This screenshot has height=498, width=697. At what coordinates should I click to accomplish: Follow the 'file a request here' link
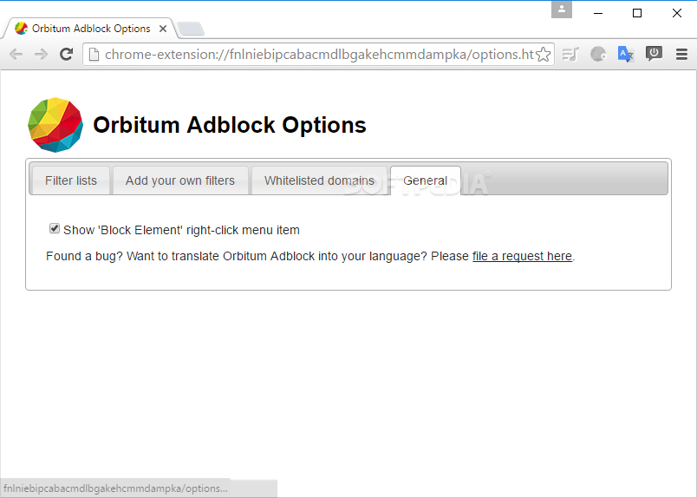522,256
